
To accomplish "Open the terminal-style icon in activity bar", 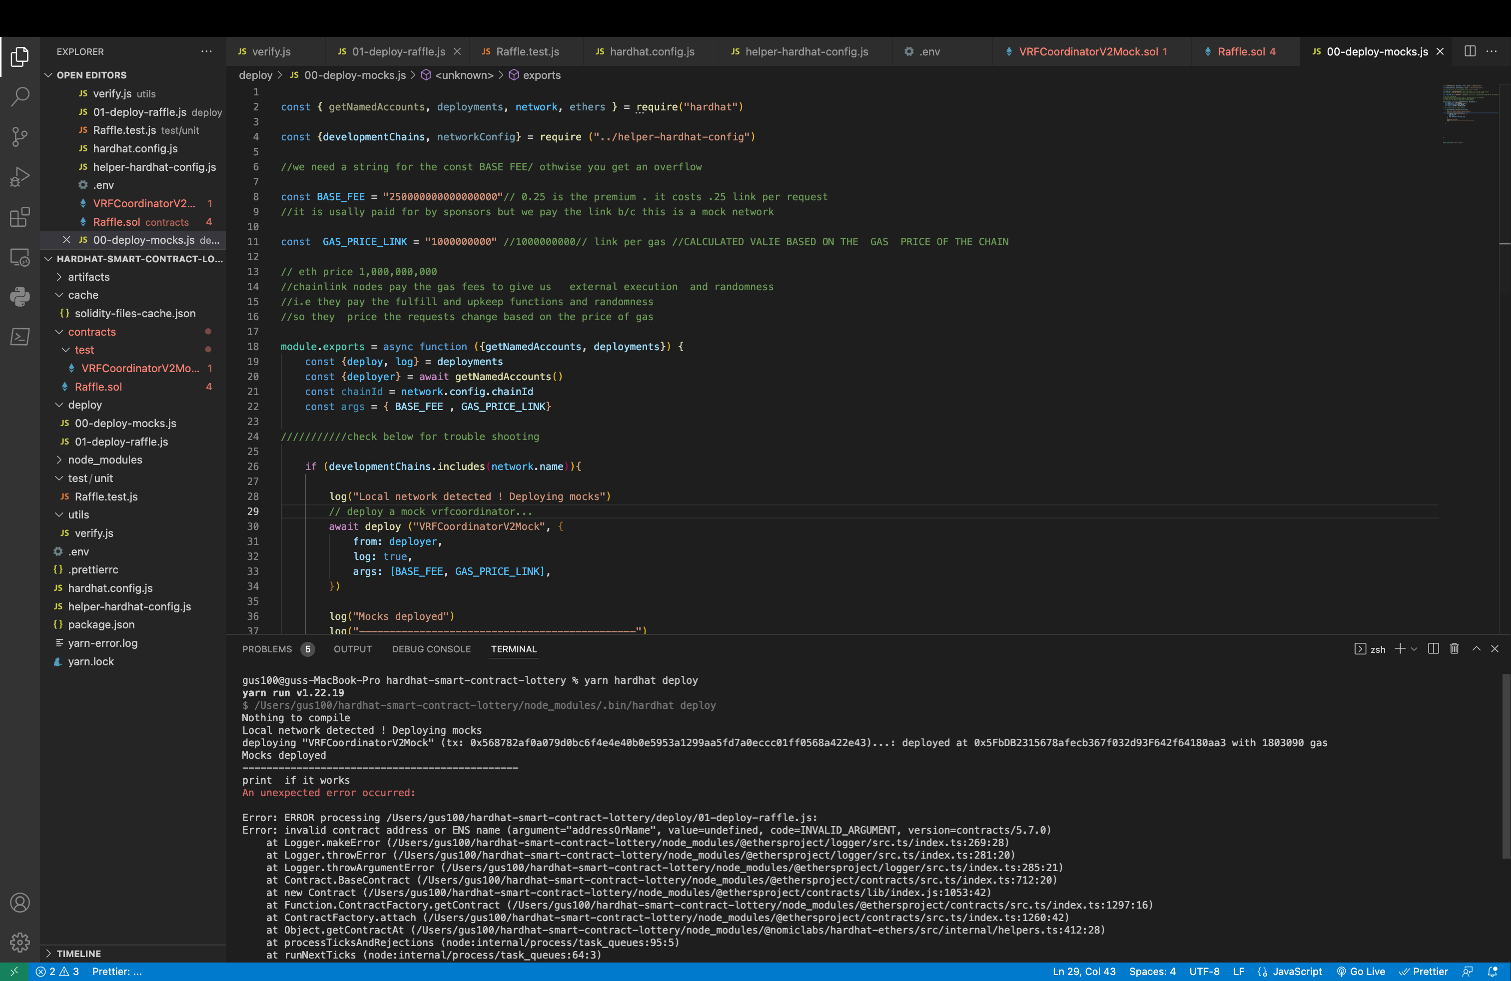I will 19,336.
